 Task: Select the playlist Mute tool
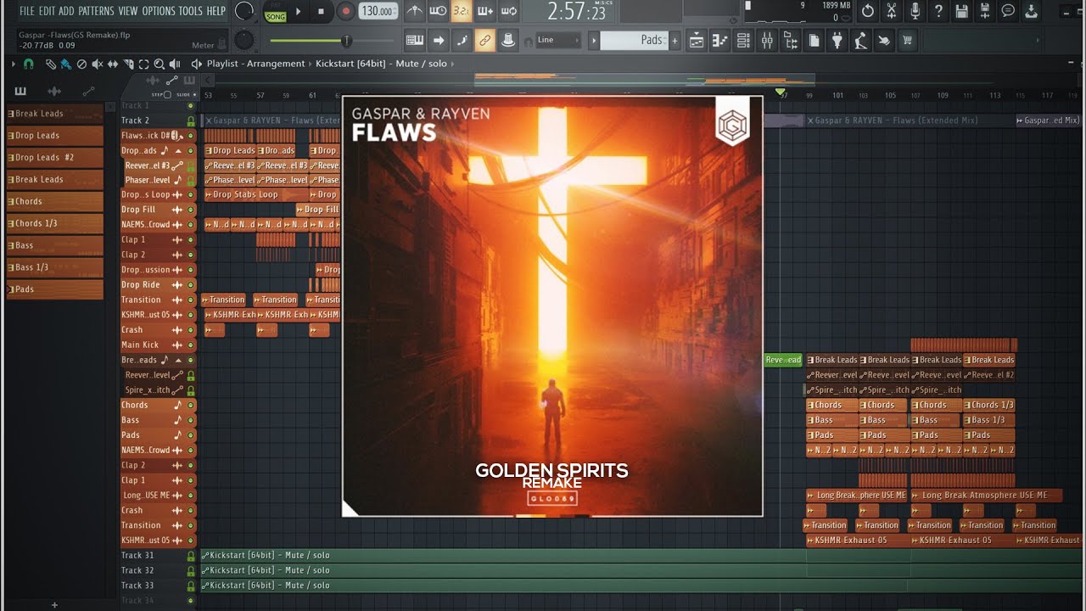pyautogui.click(x=97, y=64)
